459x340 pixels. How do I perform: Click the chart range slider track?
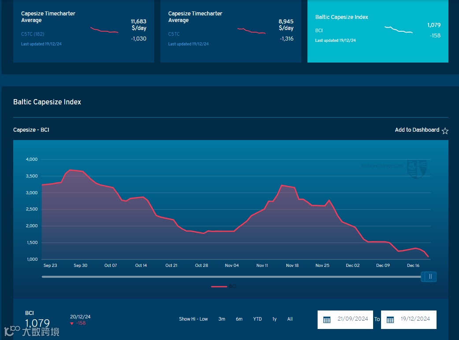pyautogui.click(x=231, y=277)
